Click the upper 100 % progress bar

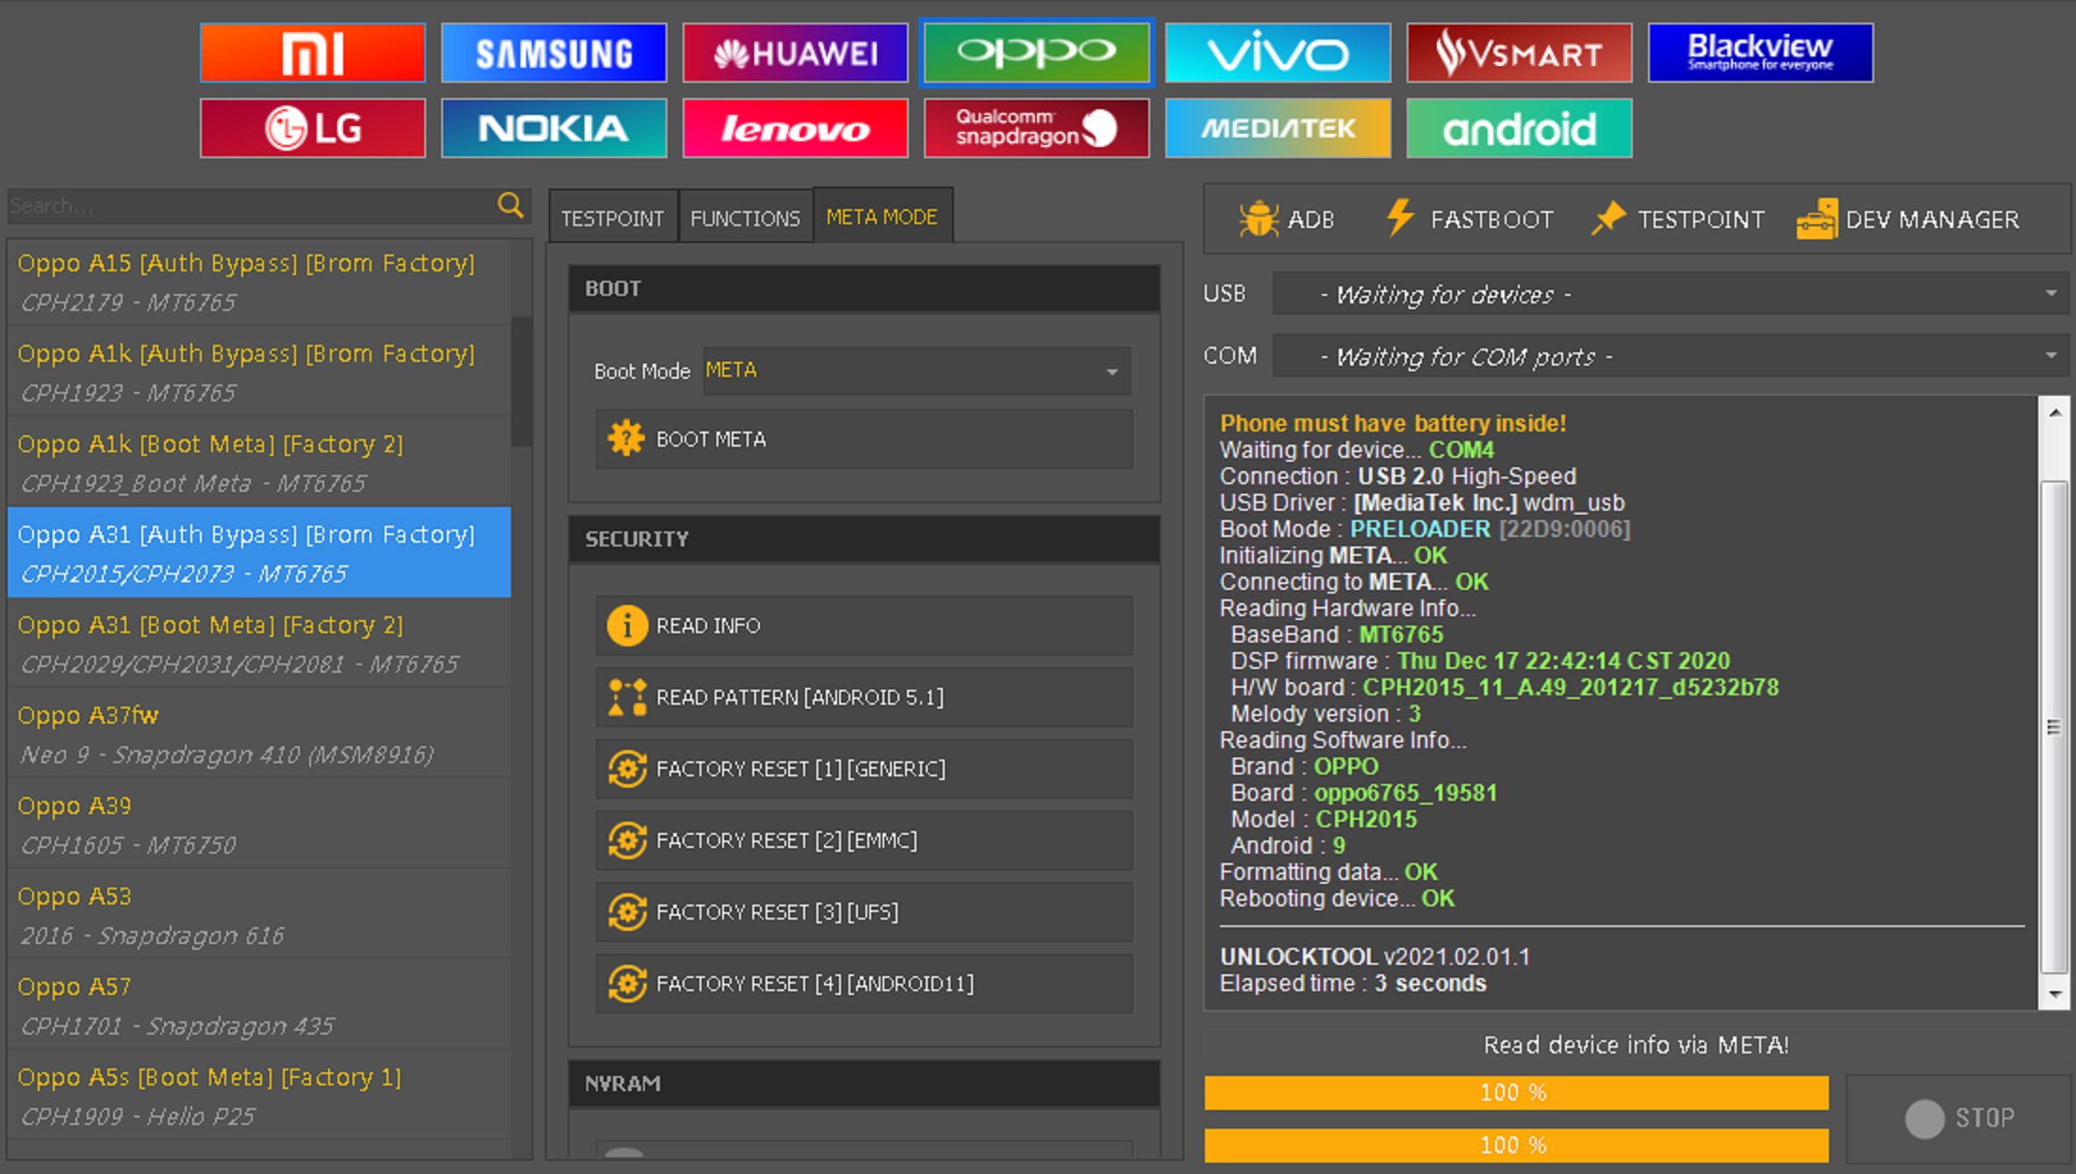(x=1516, y=1093)
